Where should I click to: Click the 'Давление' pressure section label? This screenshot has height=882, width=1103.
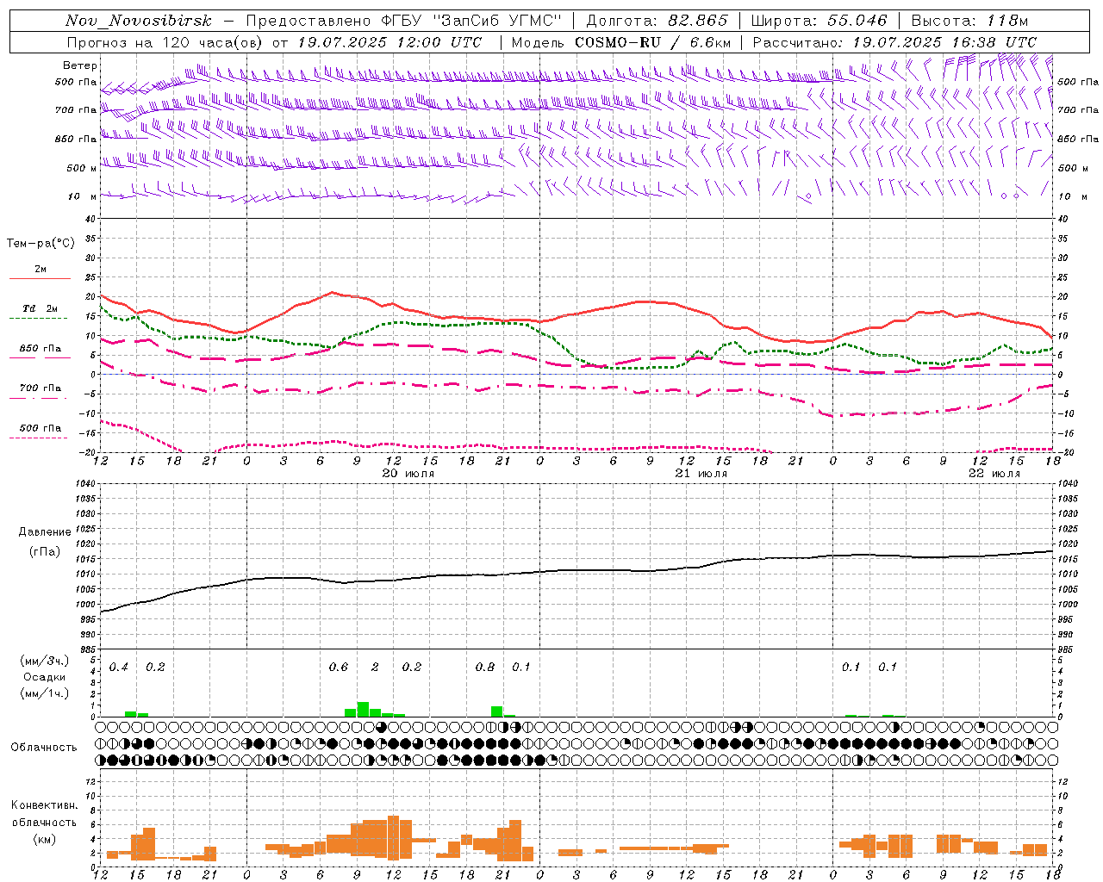click(45, 532)
